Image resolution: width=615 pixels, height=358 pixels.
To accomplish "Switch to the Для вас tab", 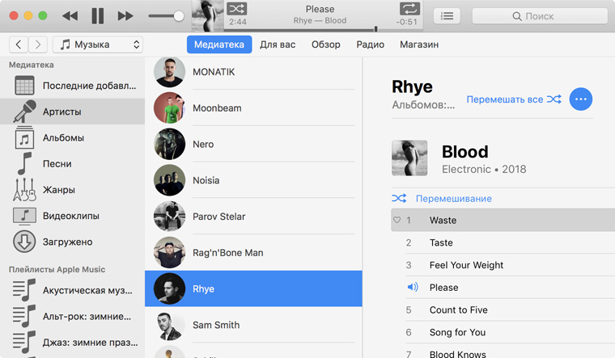I will coord(278,44).
